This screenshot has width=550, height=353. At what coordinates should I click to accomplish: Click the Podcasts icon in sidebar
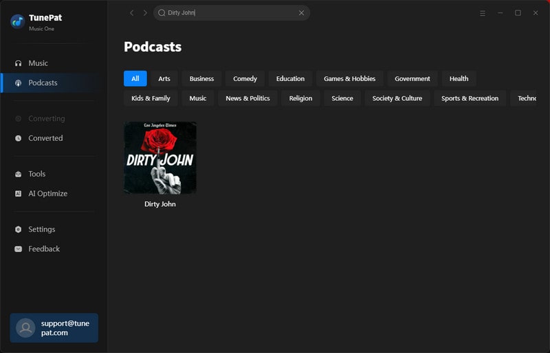(19, 83)
